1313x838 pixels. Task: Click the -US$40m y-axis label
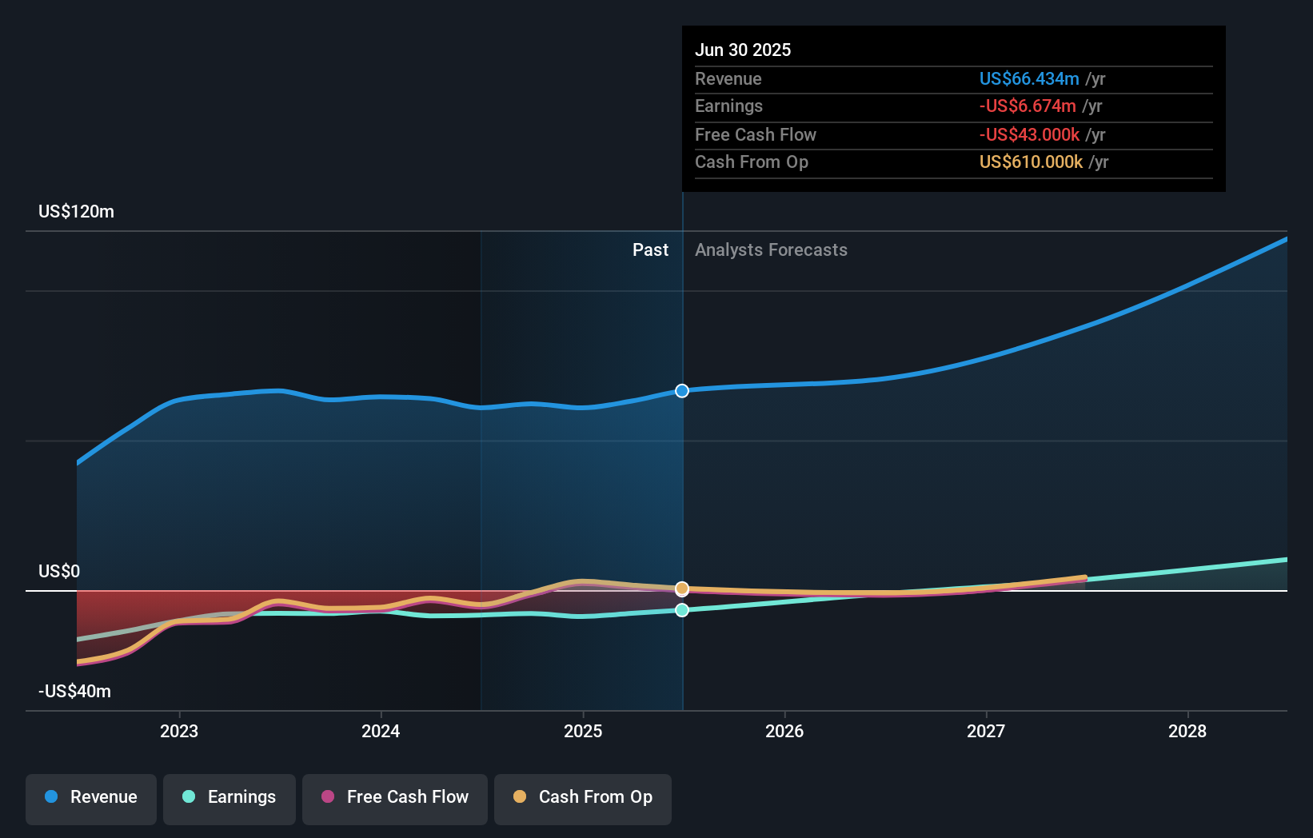click(75, 691)
